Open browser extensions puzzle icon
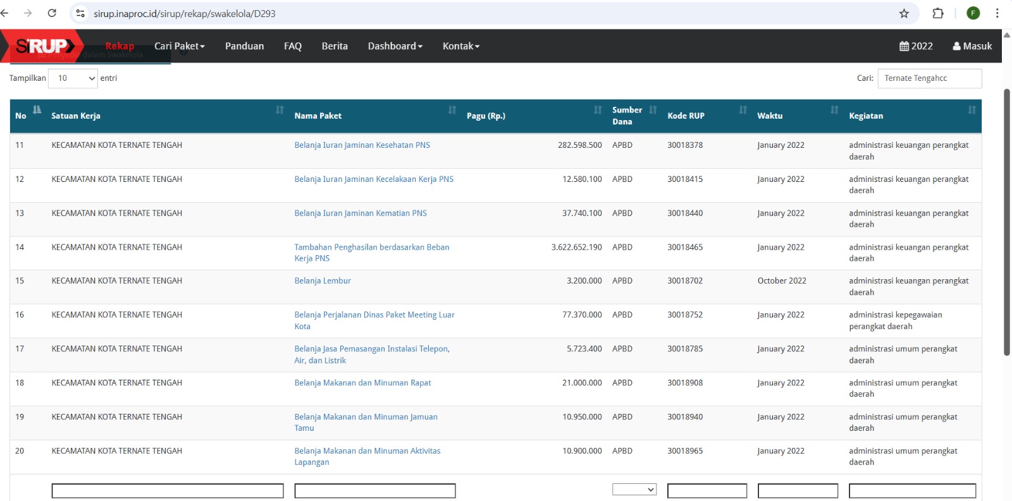The width and height of the screenshot is (1012, 501). (938, 13)
